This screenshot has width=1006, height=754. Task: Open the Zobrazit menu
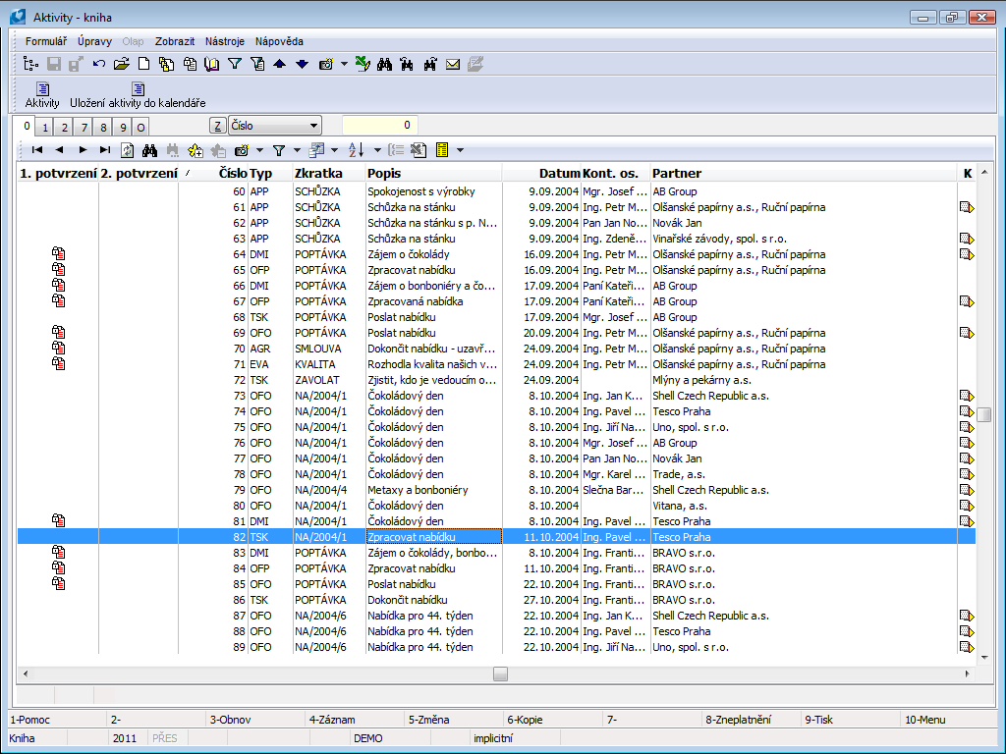coord(175,41)
